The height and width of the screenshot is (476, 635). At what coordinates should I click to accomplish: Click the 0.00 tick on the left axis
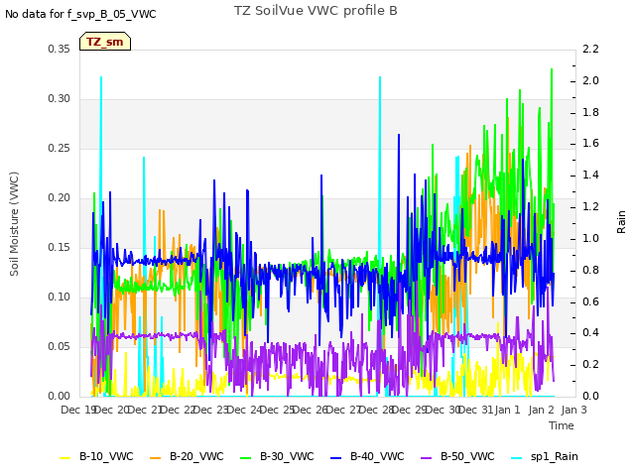[x=59, y=396]
